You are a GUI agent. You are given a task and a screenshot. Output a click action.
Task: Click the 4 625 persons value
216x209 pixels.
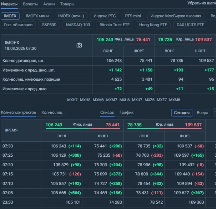tap(116, 79)
